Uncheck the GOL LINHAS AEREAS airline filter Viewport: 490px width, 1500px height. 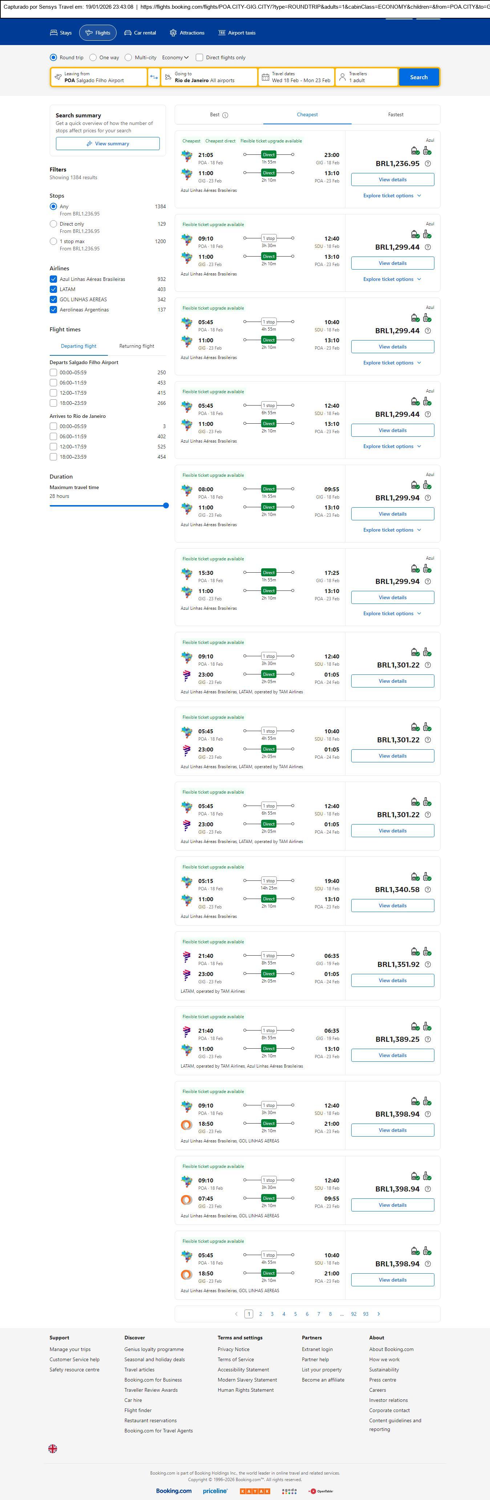53,299
